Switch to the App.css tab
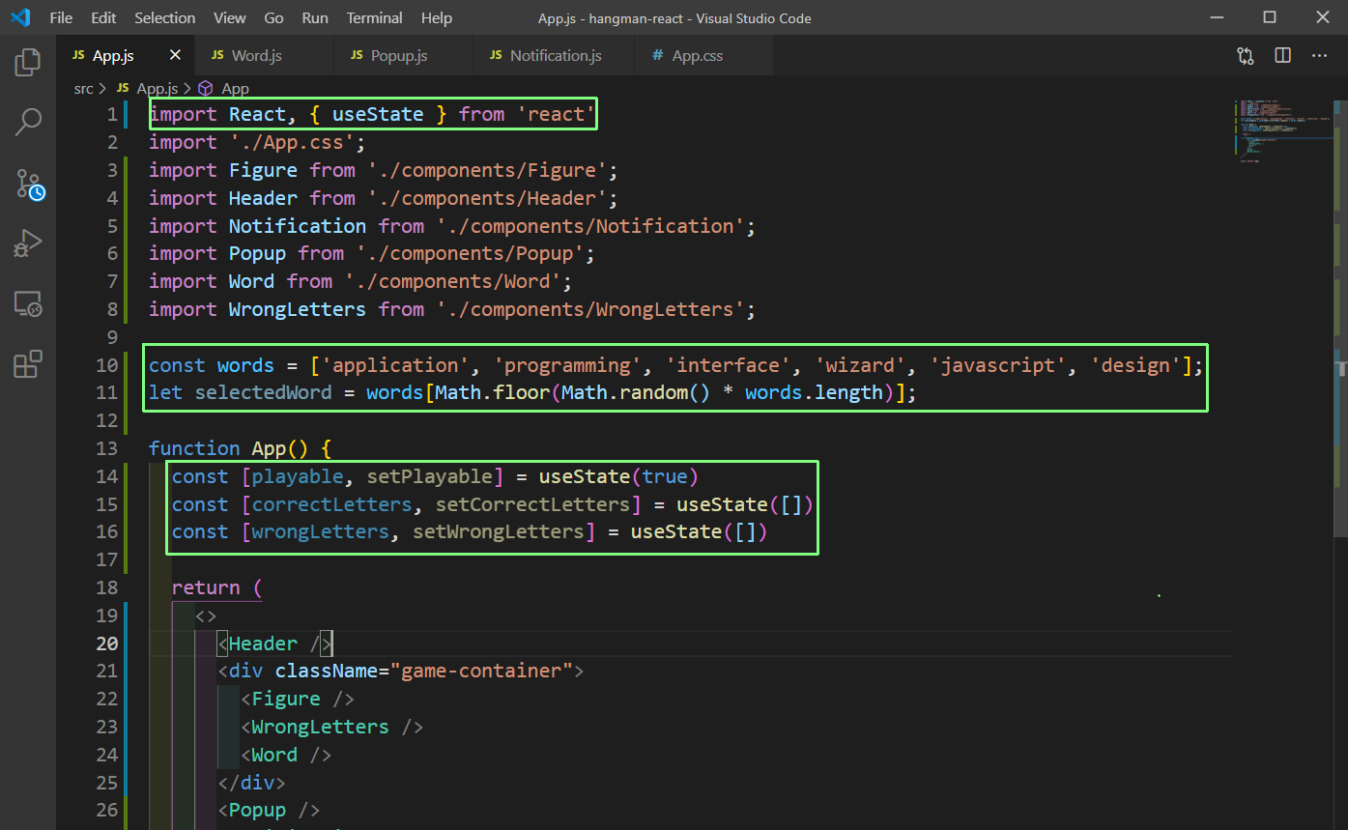This screenshot has height=830, width=1348. (x=703, y=56)
